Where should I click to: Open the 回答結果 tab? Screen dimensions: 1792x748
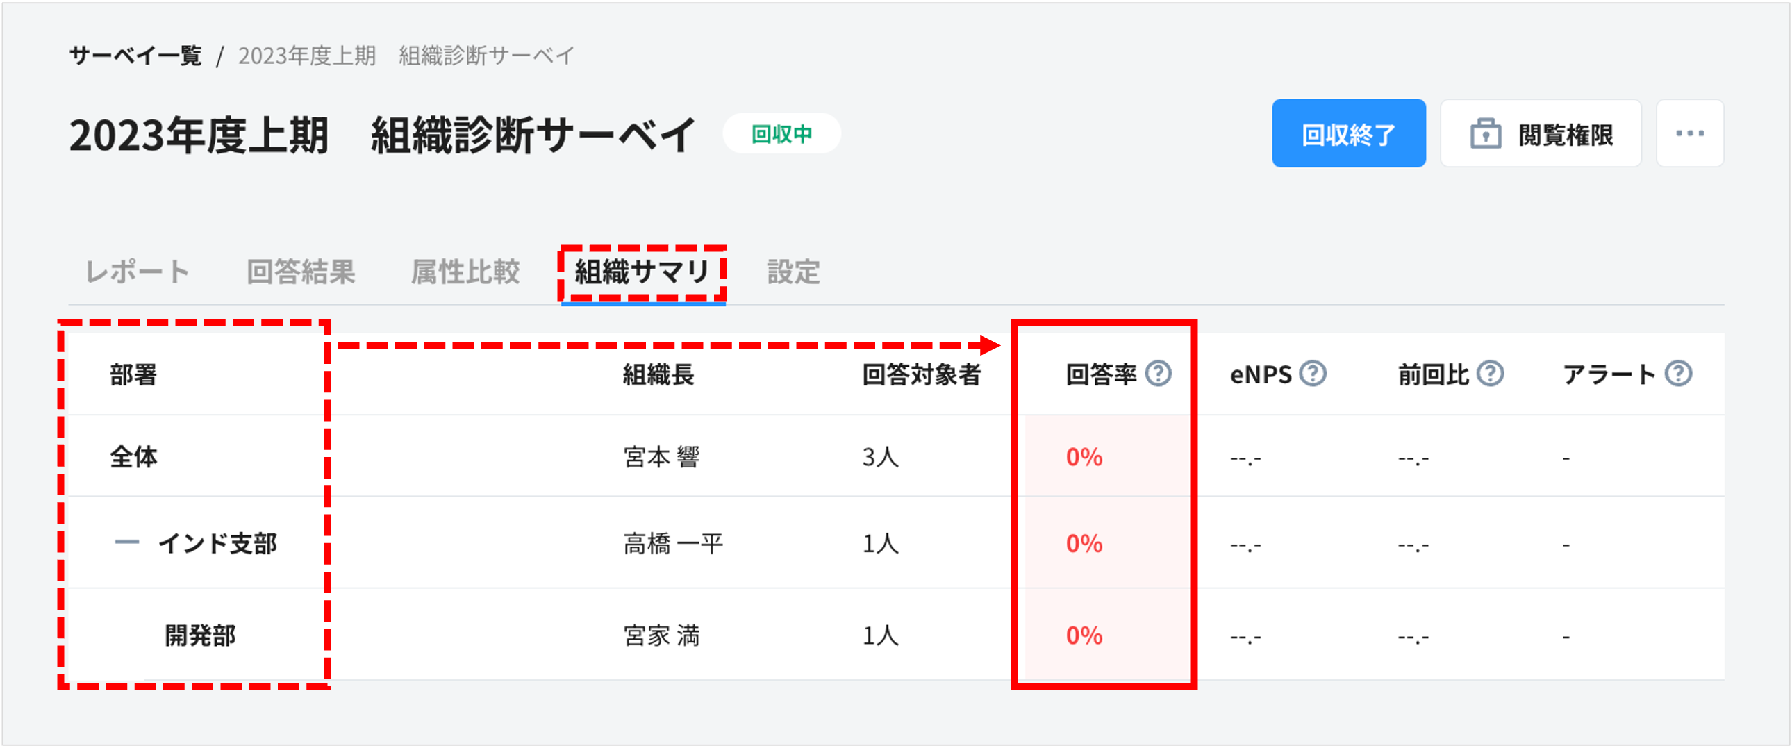(x=301, y=272)
